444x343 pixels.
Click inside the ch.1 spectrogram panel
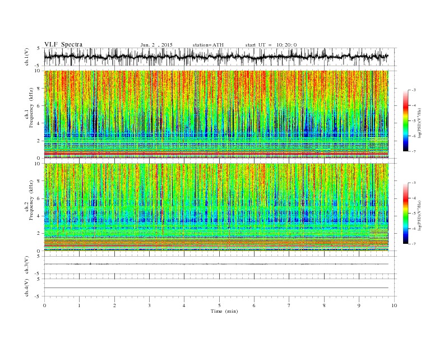pos(216,114)
